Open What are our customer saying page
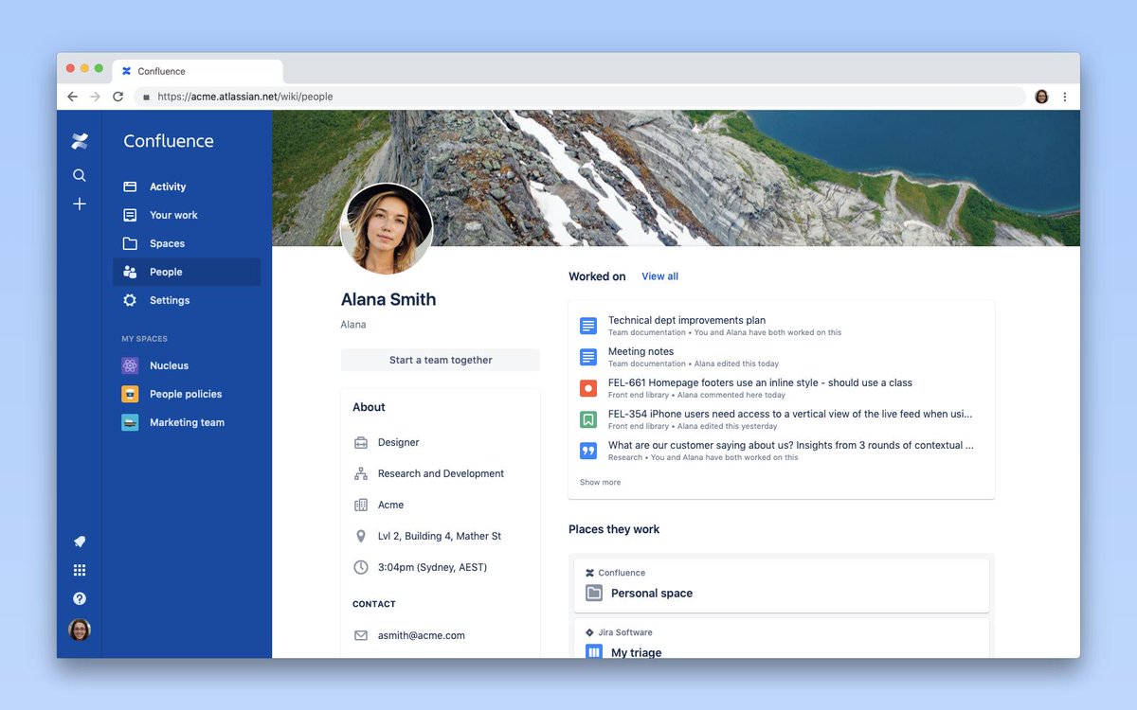 (791, 445)
